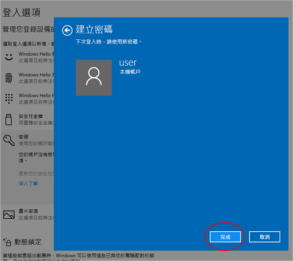Viewport: 293px width, 261px height.
Task: Select the Windows Hello fingerprint icon
Action: tap(9, 78)
